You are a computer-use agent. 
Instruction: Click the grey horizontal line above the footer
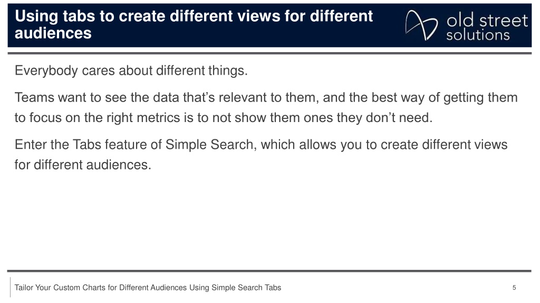(269, 271)
